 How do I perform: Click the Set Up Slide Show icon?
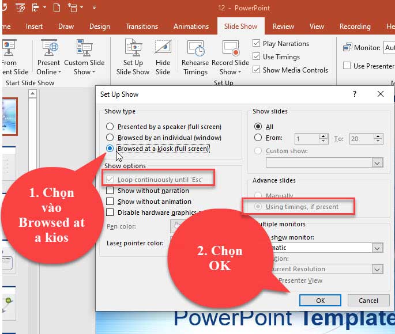pos(133,47)
